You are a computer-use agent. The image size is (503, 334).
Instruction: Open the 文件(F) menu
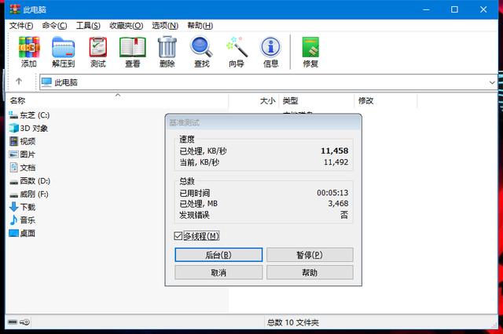coord(21,25)
